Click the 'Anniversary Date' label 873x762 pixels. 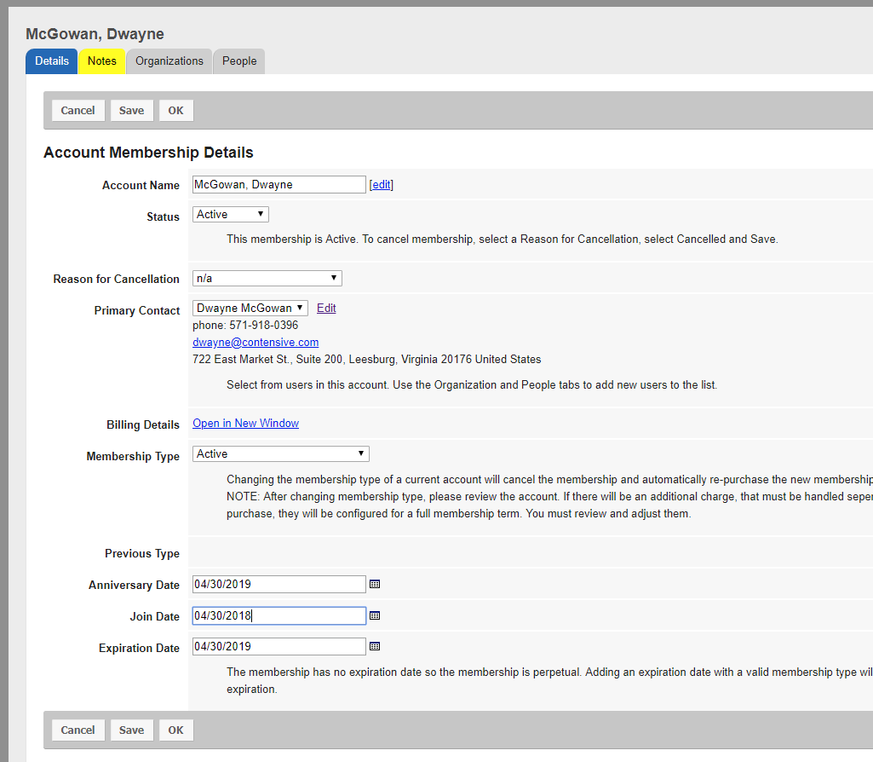point(135,586)
